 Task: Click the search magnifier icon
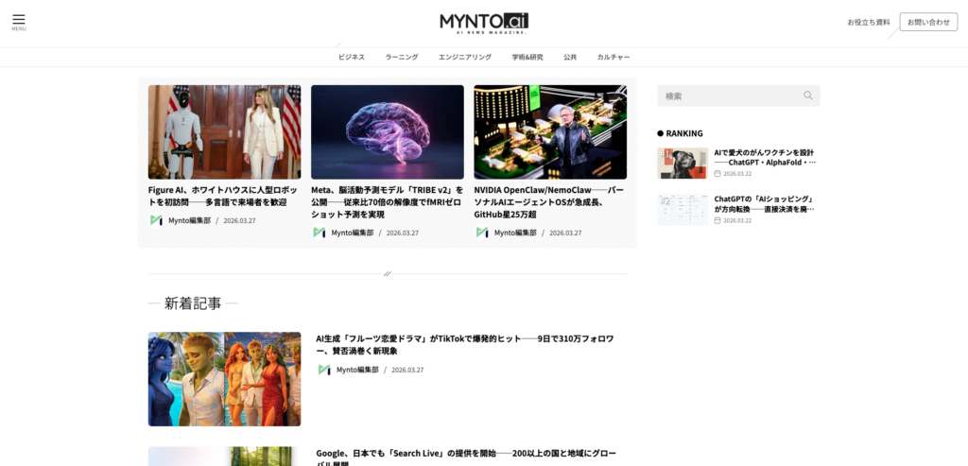(x=807, y=95)
